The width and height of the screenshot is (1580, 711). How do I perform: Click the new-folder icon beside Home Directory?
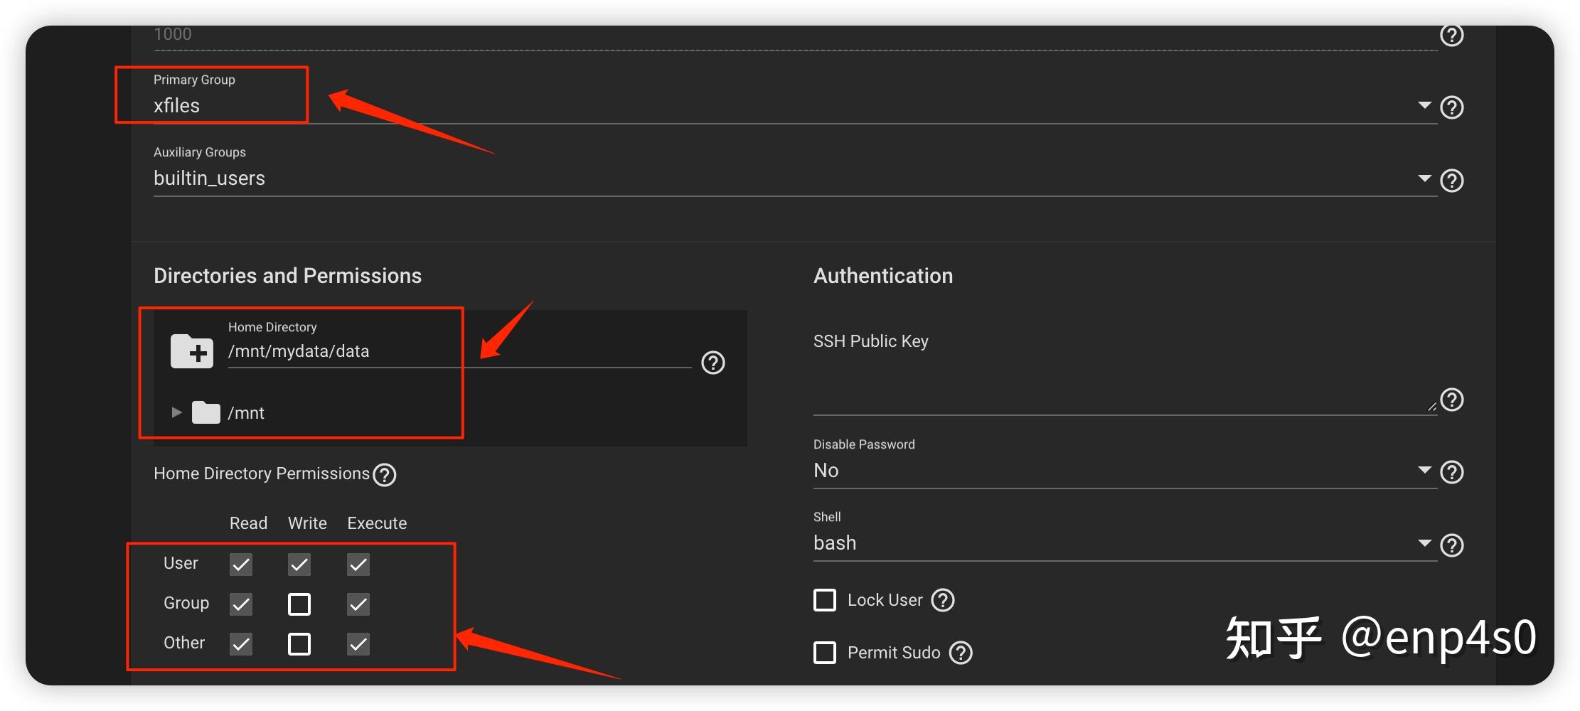click(x=191, y=351)
